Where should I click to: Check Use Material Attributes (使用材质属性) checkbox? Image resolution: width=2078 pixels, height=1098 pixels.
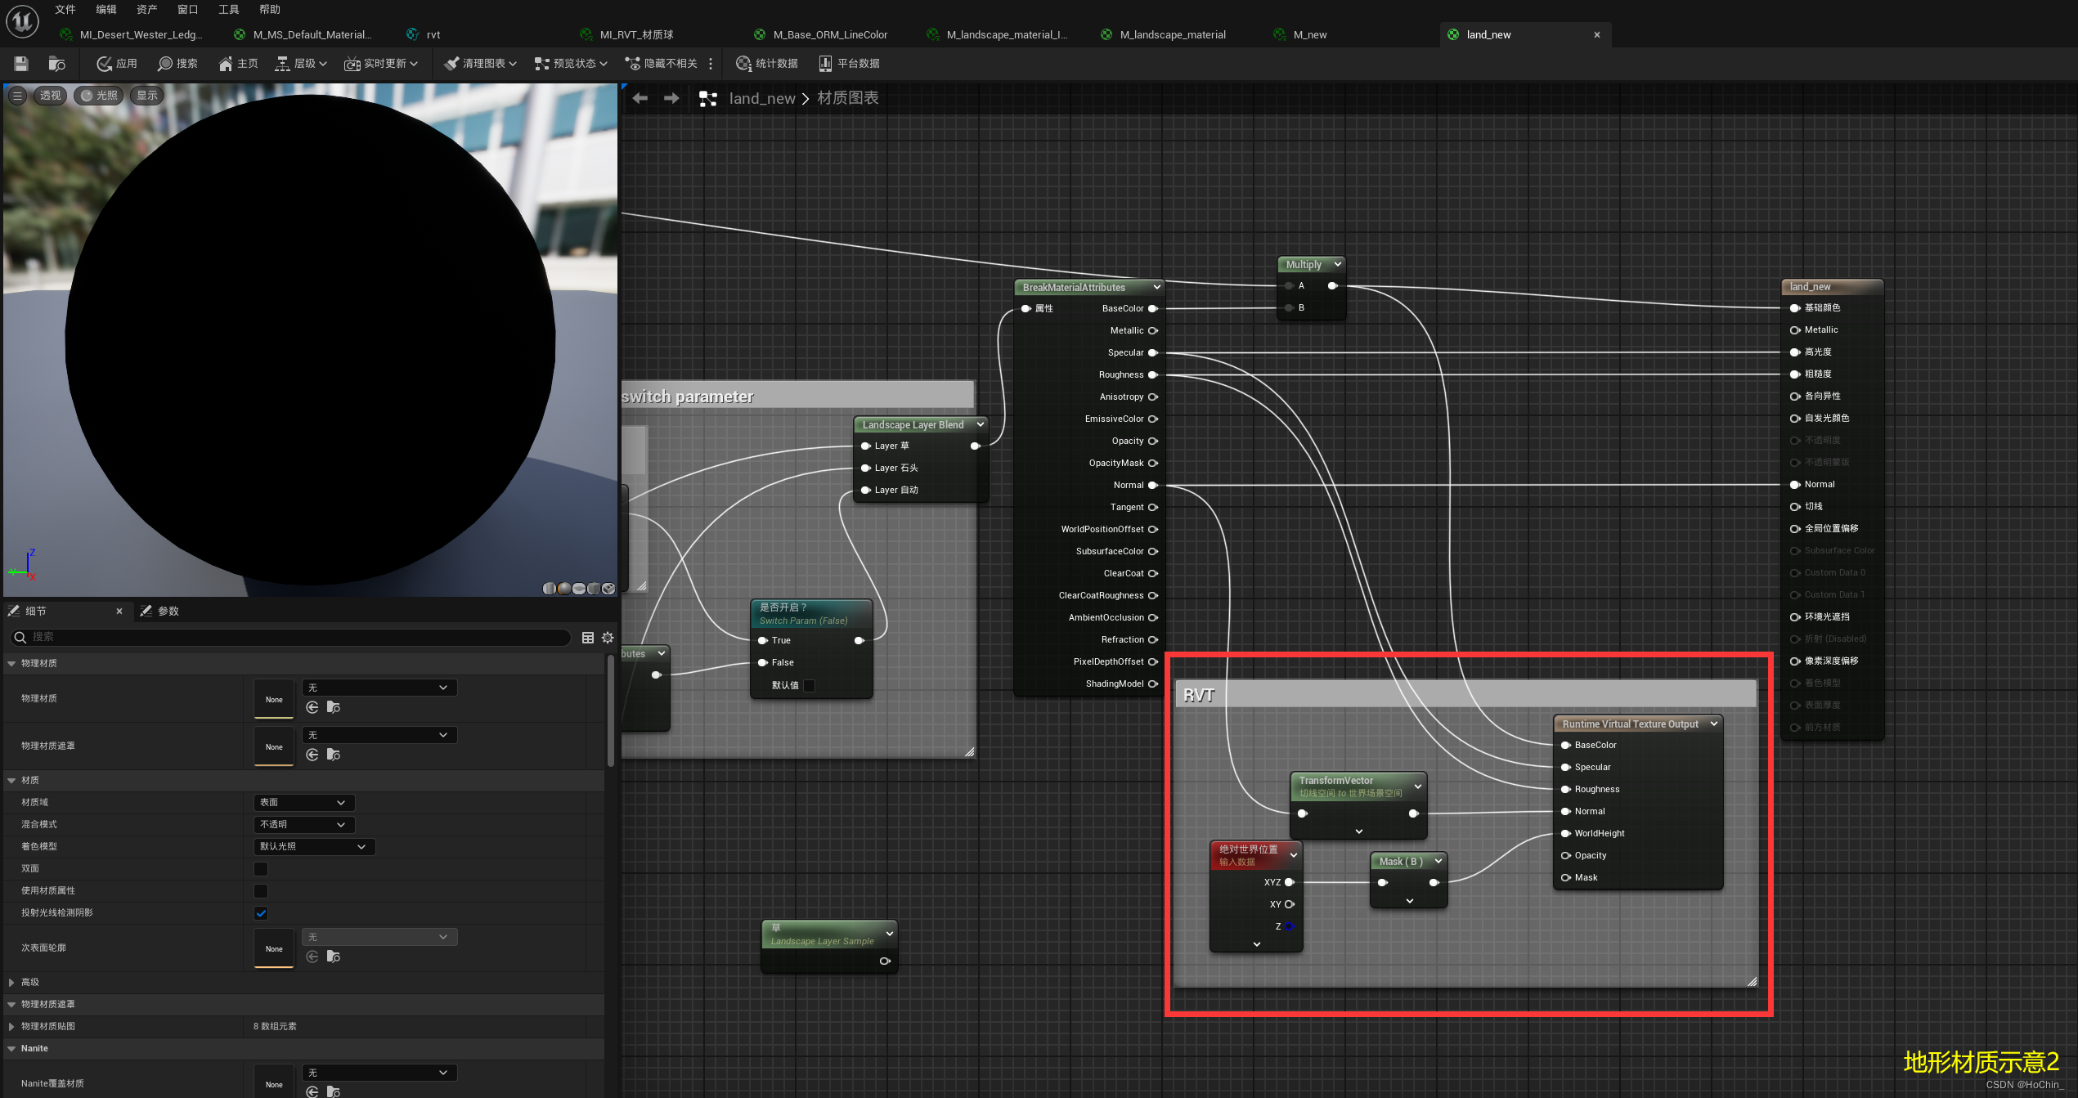tap(261, 890)
